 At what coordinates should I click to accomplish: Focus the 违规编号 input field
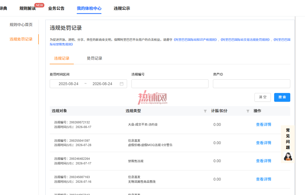tap(170, 84)
